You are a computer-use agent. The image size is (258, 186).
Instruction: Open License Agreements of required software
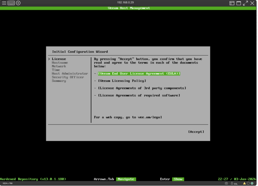point(139,95)
